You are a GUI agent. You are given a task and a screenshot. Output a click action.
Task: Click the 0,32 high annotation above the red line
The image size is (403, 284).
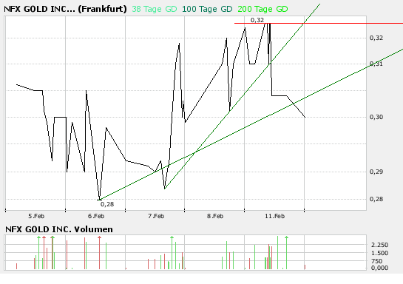[x=257, y=20]
